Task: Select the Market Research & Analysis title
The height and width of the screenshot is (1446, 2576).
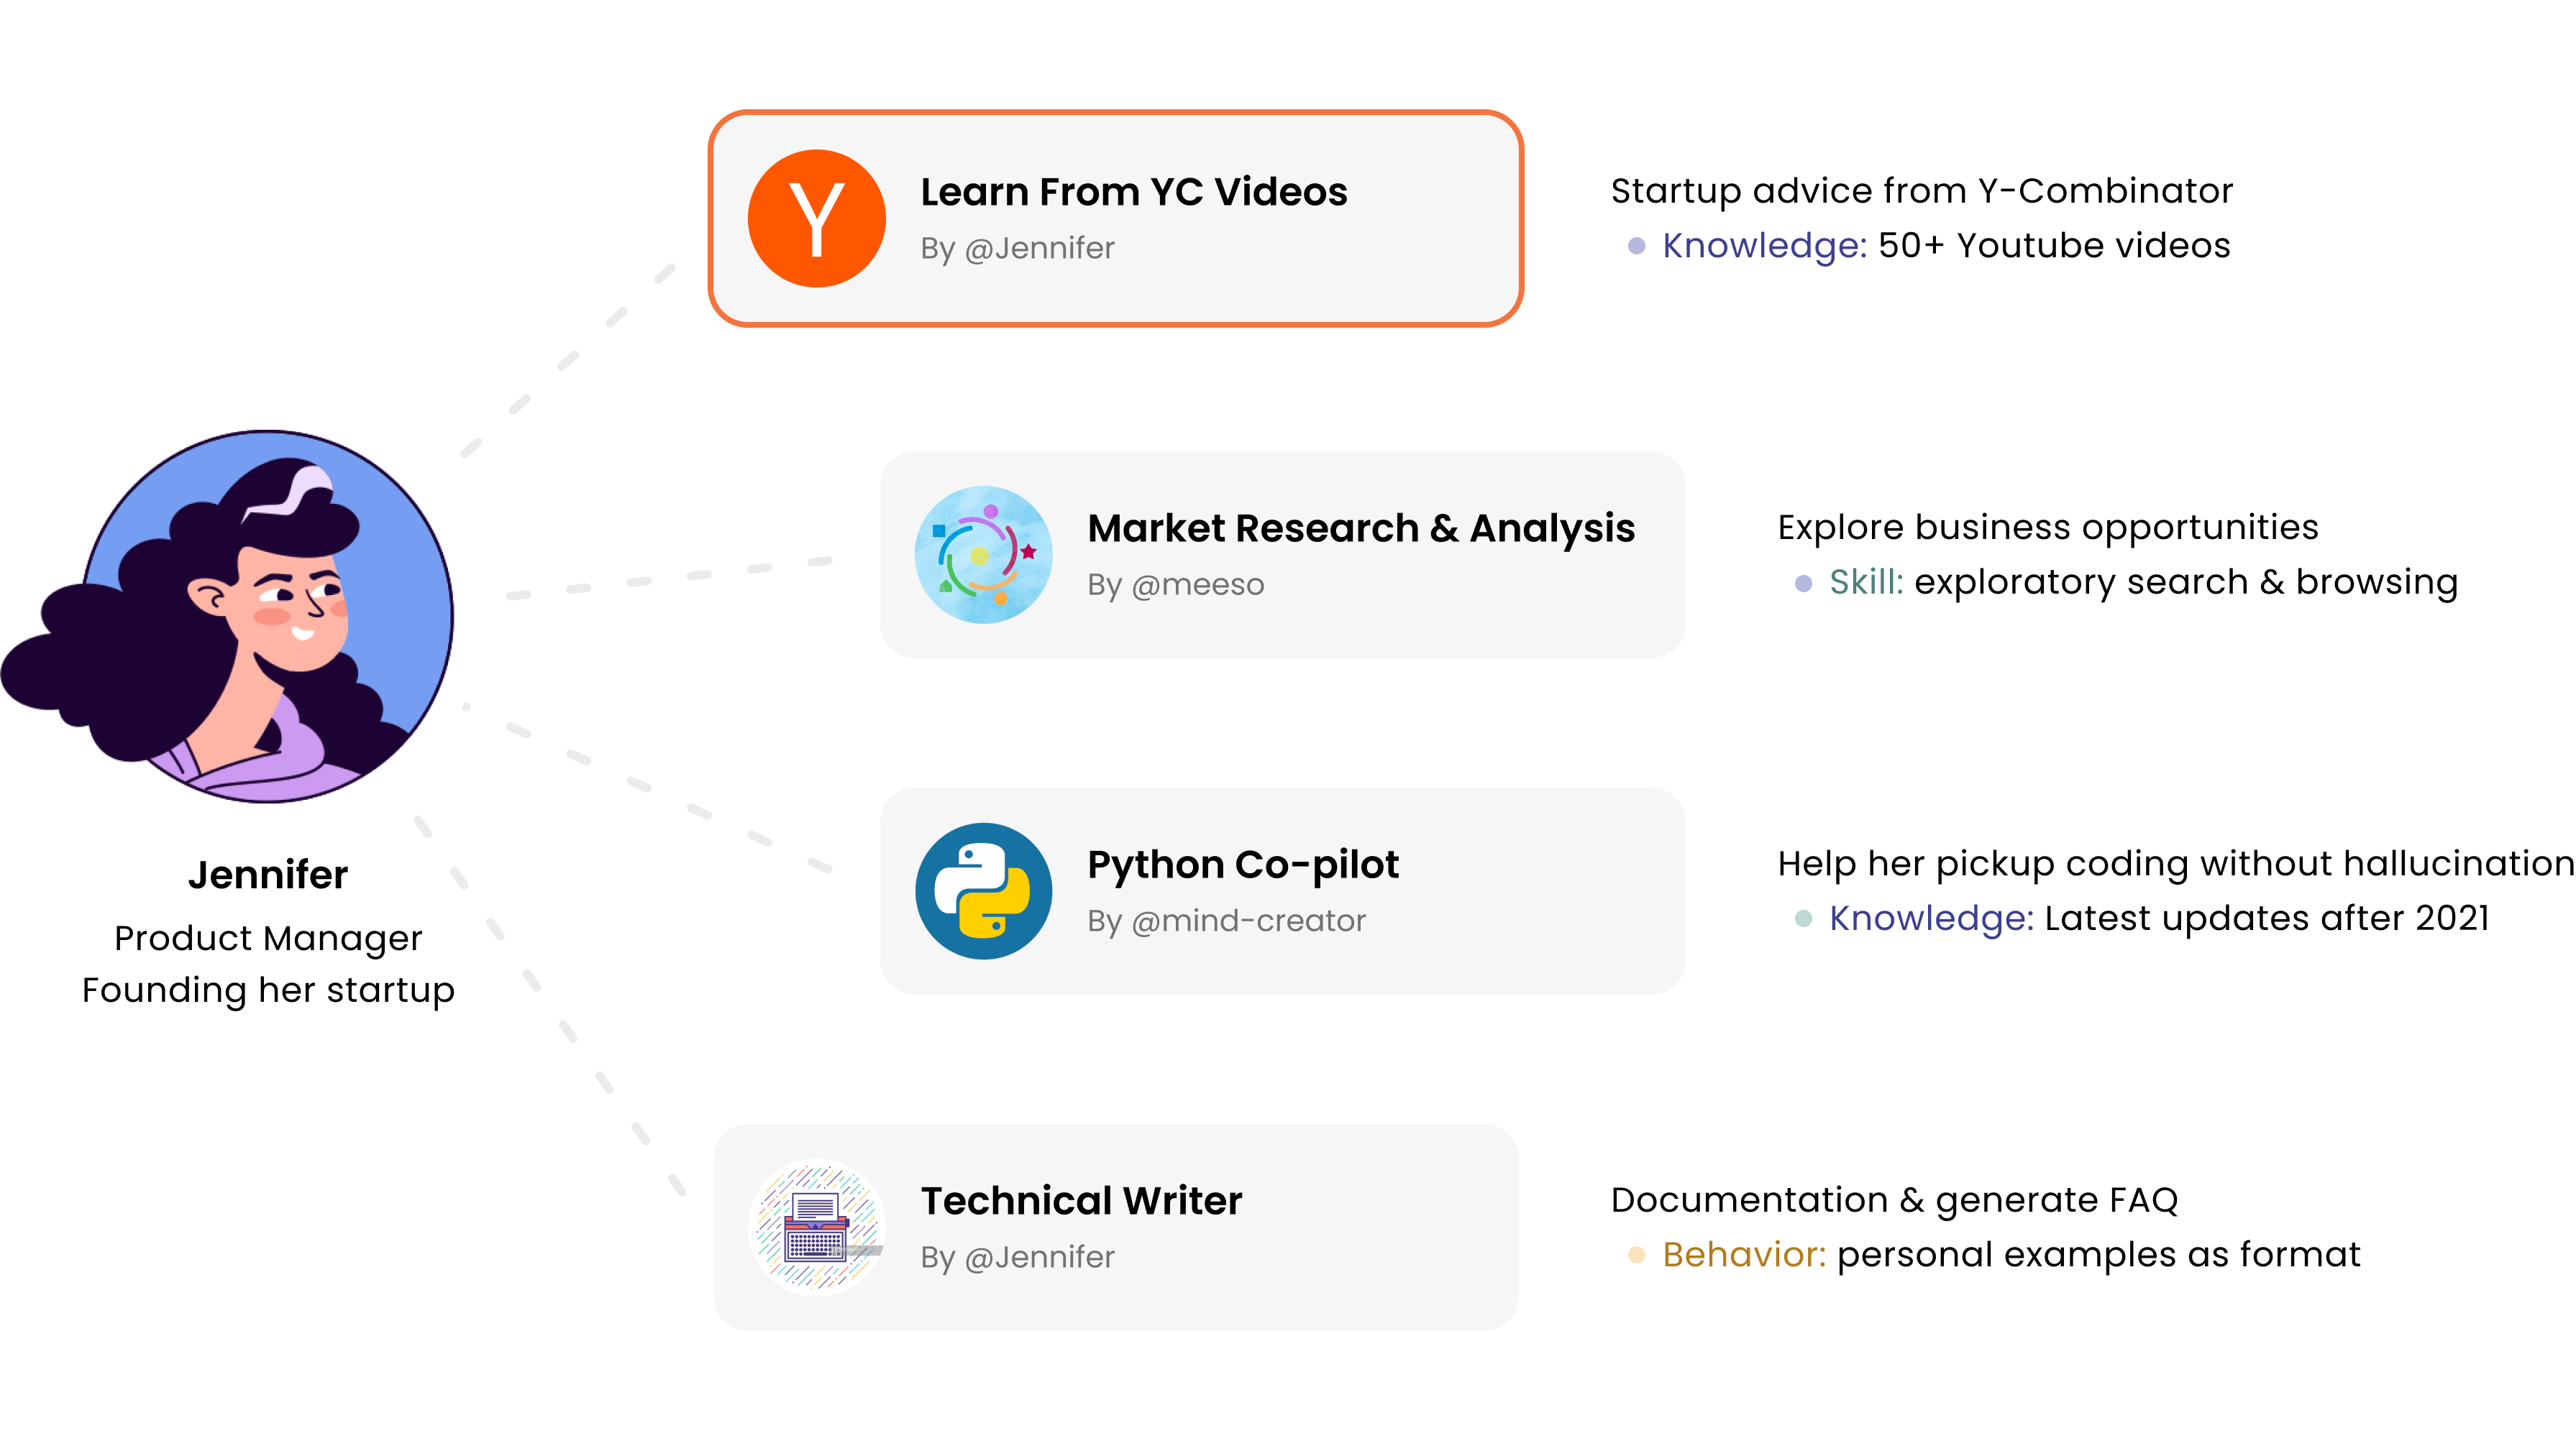Action: [x=1360, y=528]
